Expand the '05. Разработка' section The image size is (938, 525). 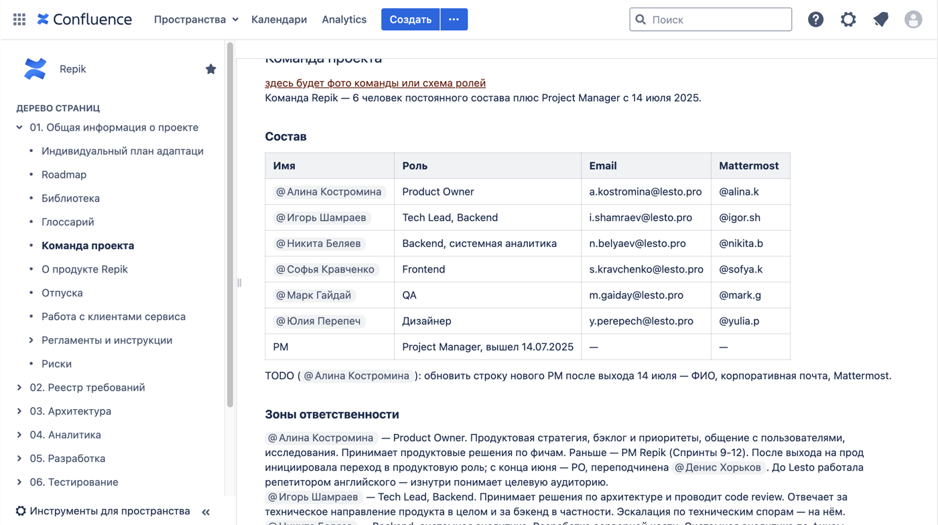point(19,459)
